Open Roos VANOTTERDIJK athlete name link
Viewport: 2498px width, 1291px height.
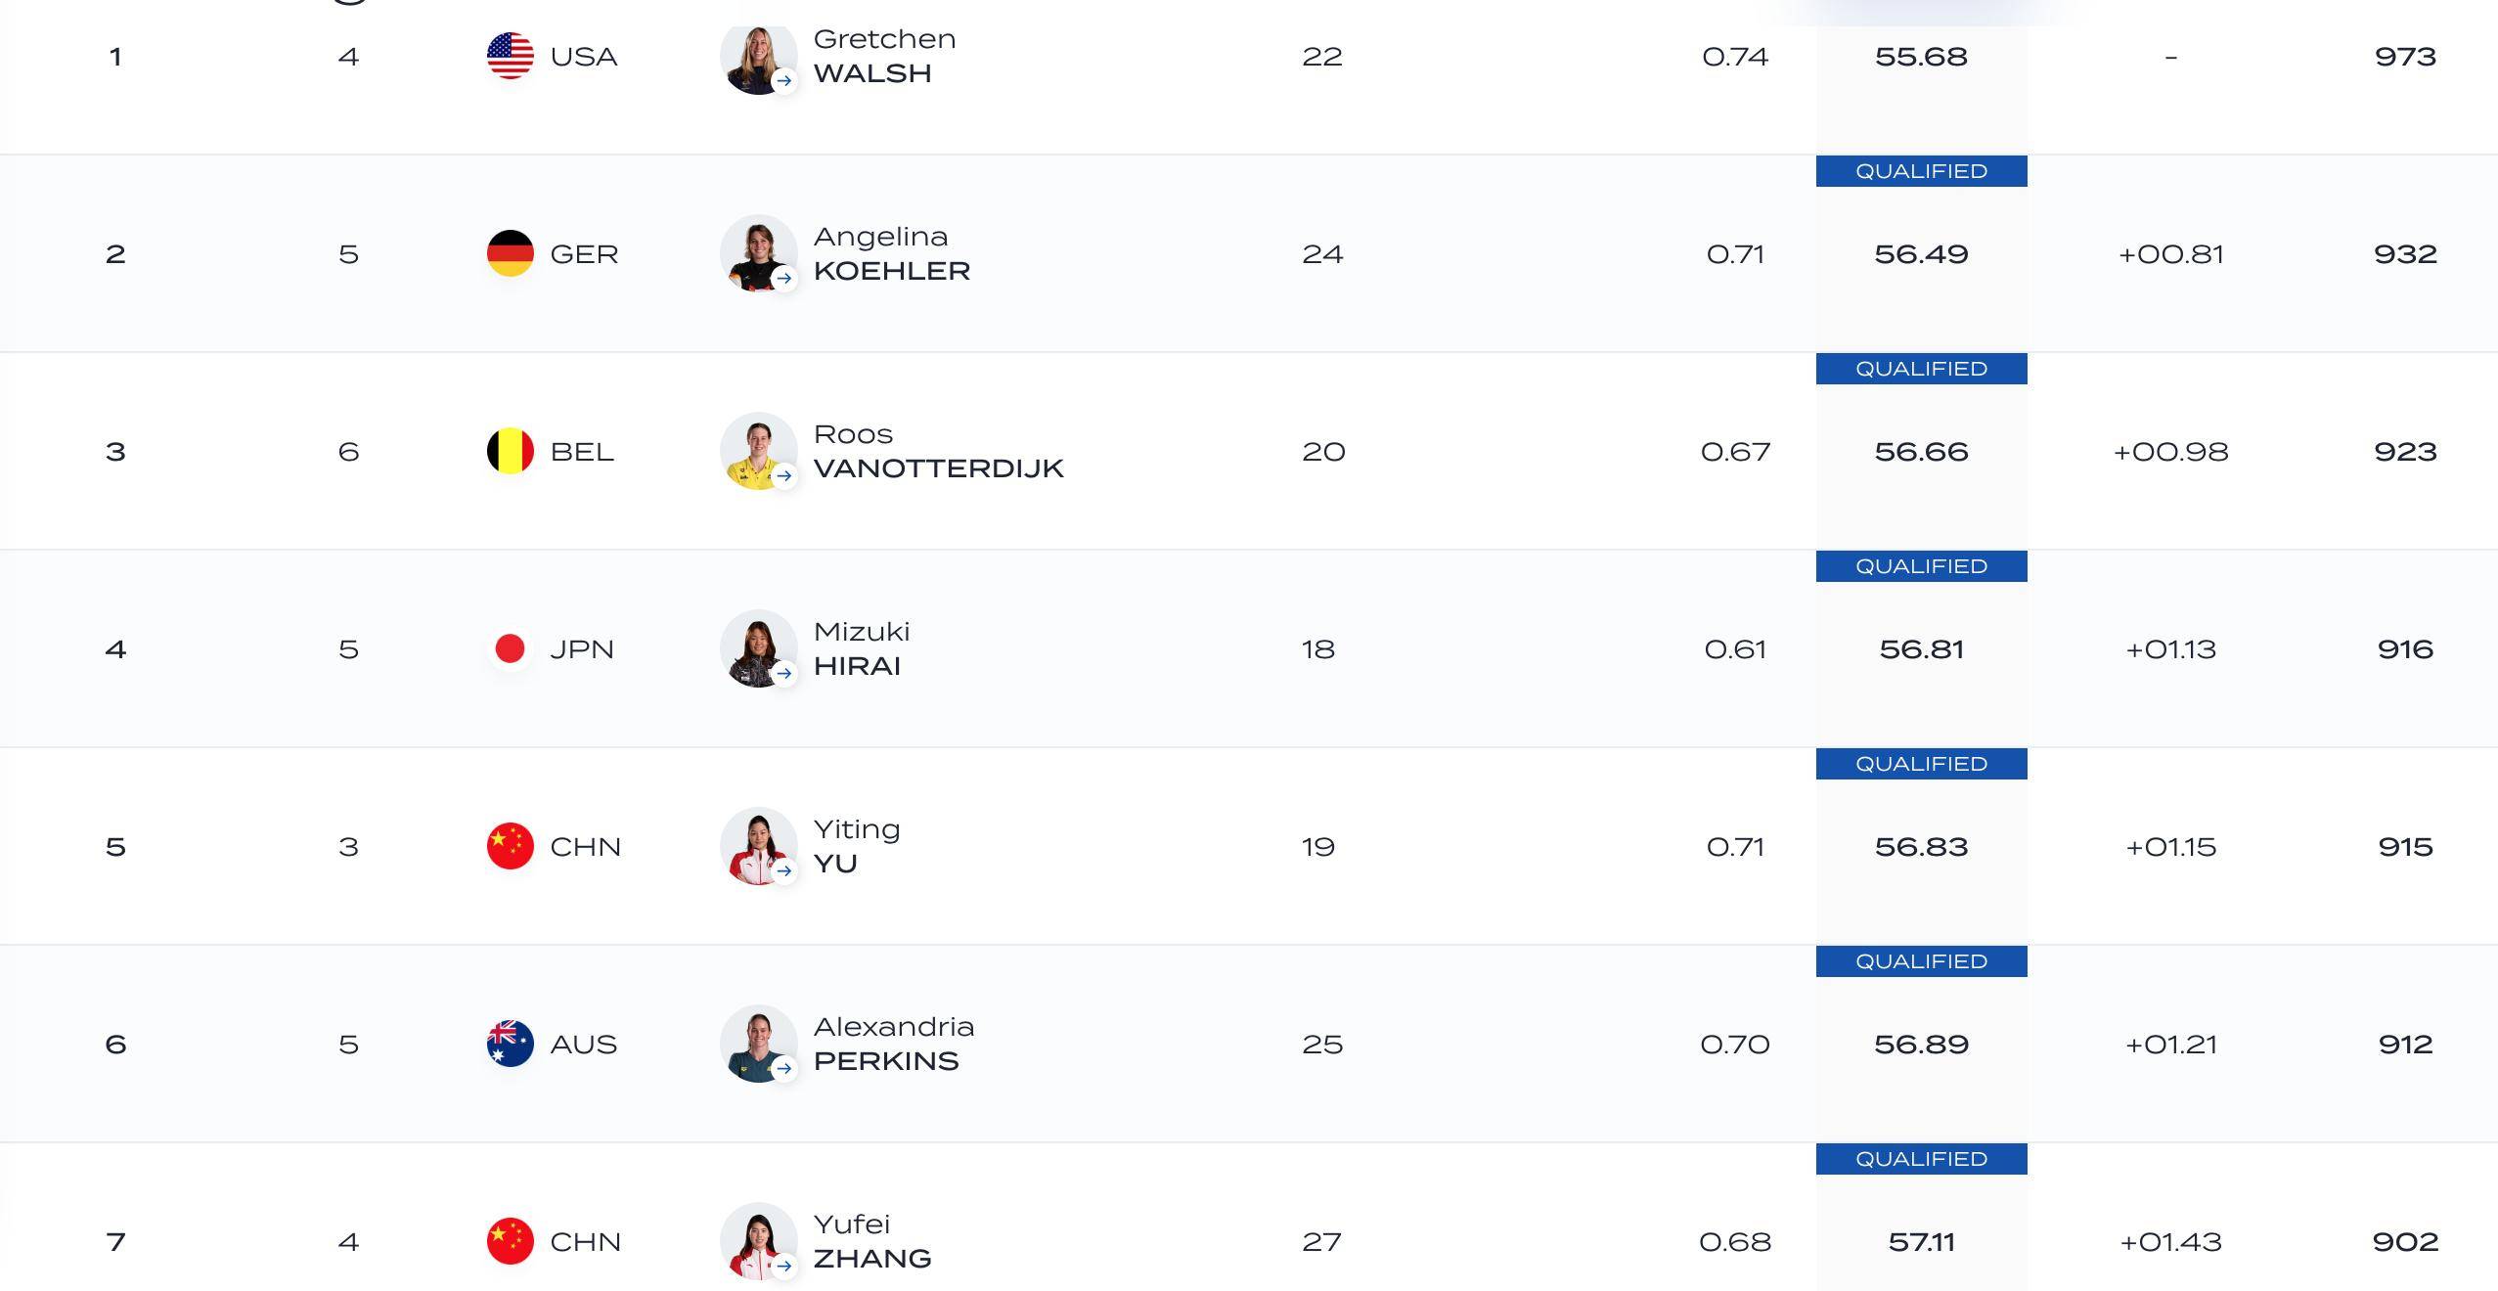pos(938,451)
